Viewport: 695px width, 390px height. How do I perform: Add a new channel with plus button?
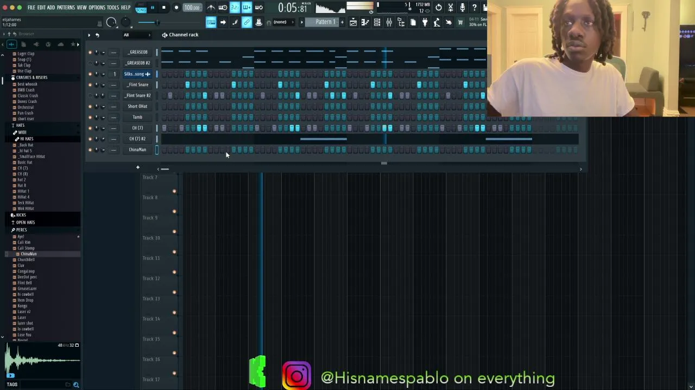tap(138, 167)
